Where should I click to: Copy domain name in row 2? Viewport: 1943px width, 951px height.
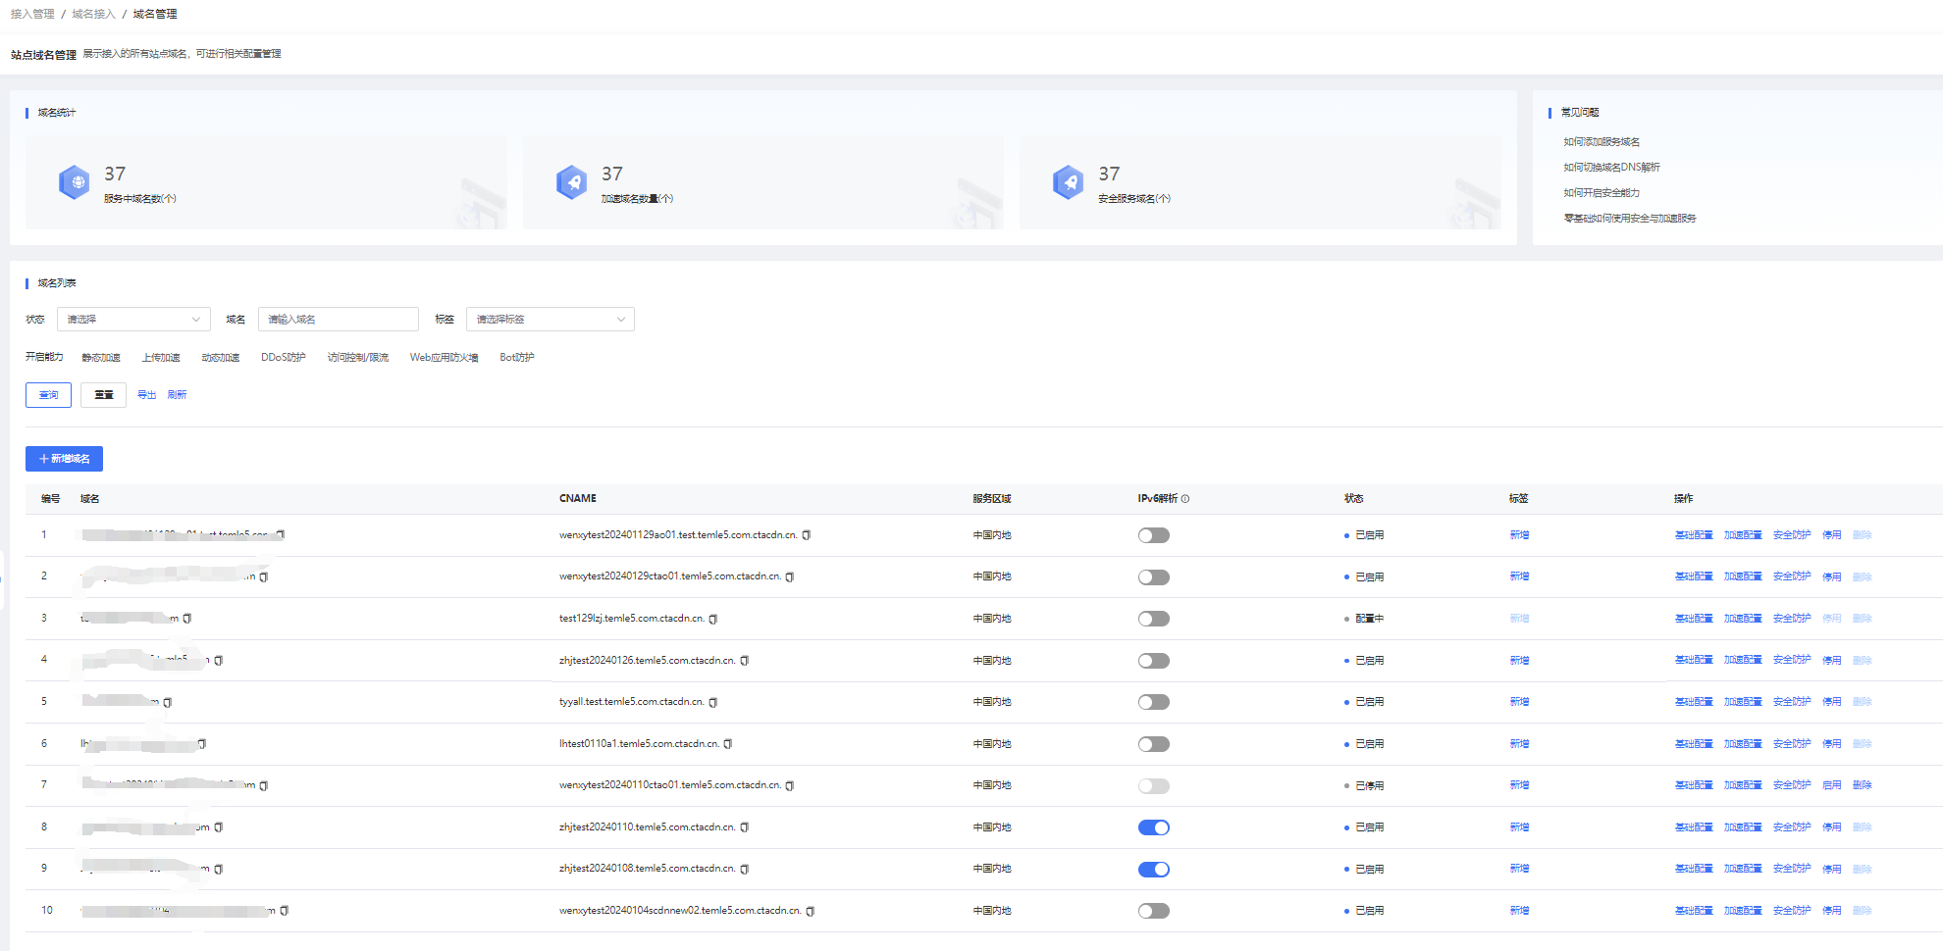tap(264, 577)
